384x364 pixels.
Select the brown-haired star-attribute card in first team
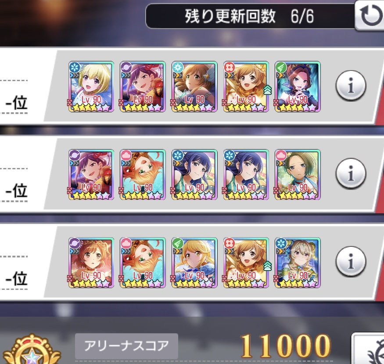tap(194, 87)
